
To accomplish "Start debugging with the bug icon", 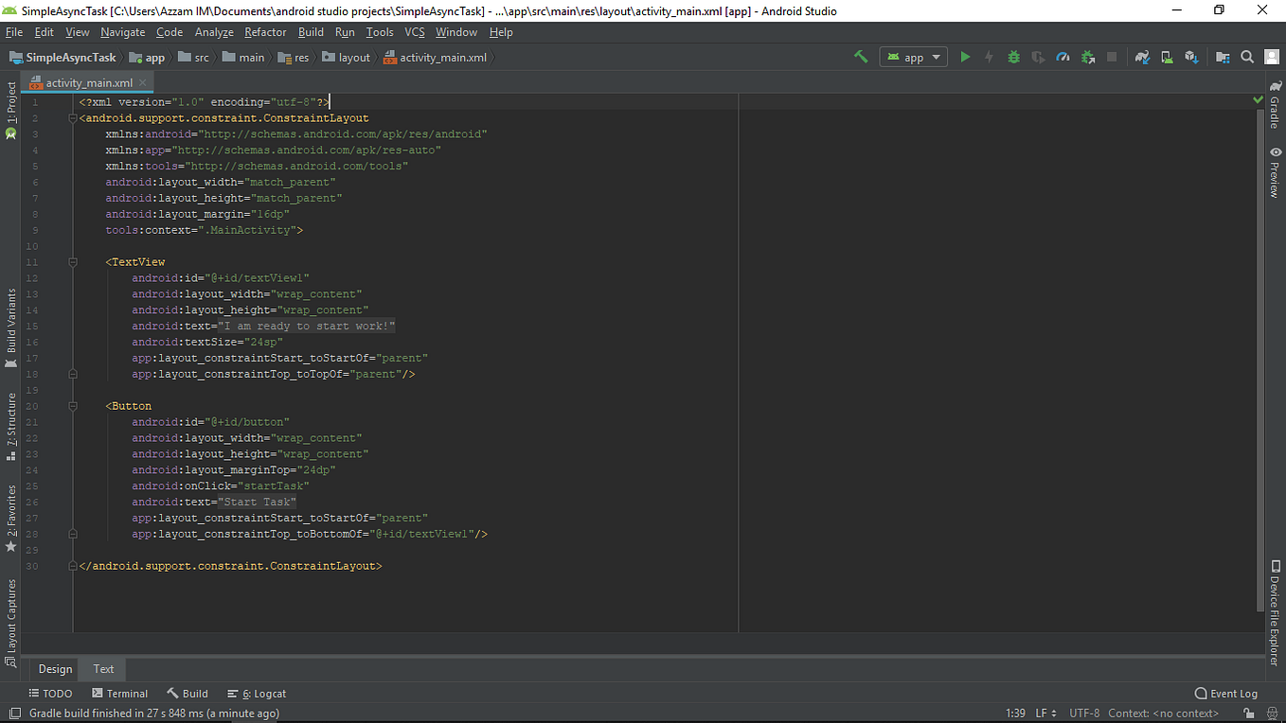I will [1013, 57].
